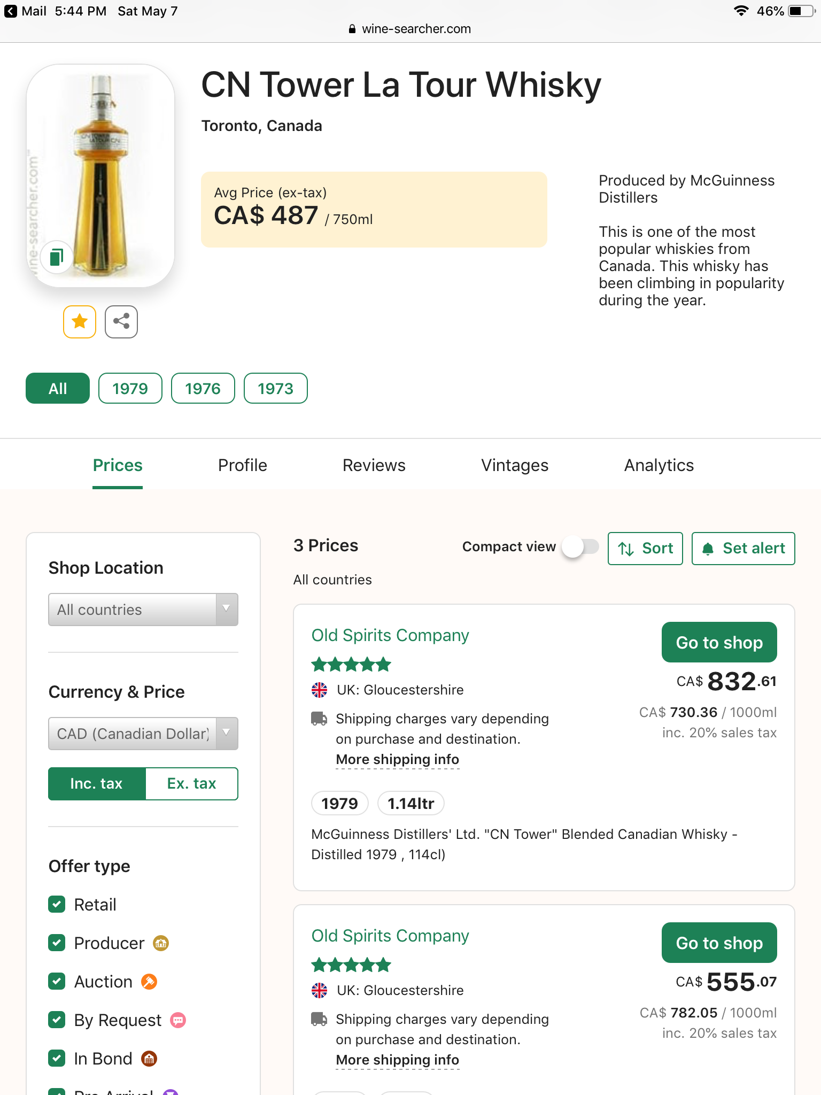Screen dimensions: 821x1095
Task: Uncheck the Auction checkbox
Action: [57, 982]
